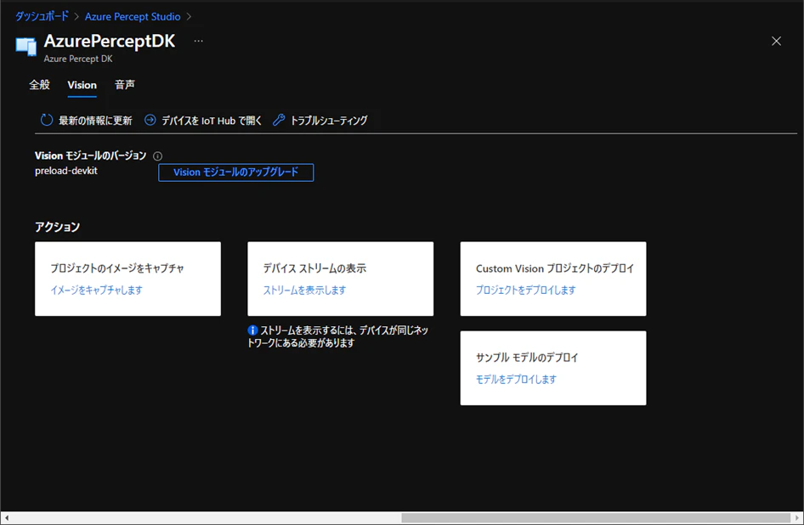Click the blue info icon in the stream network note
The height and width of the screenshot is (525, 804).
click(x=252, y=330)
